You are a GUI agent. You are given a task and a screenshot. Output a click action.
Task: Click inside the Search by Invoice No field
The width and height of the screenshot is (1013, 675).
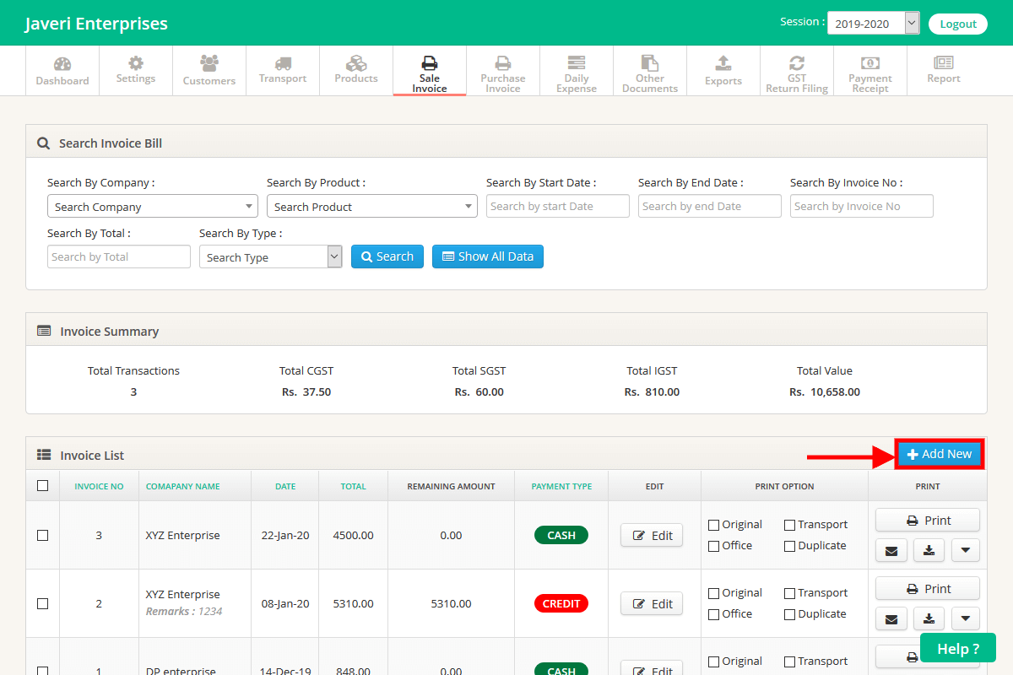[861, 206]
